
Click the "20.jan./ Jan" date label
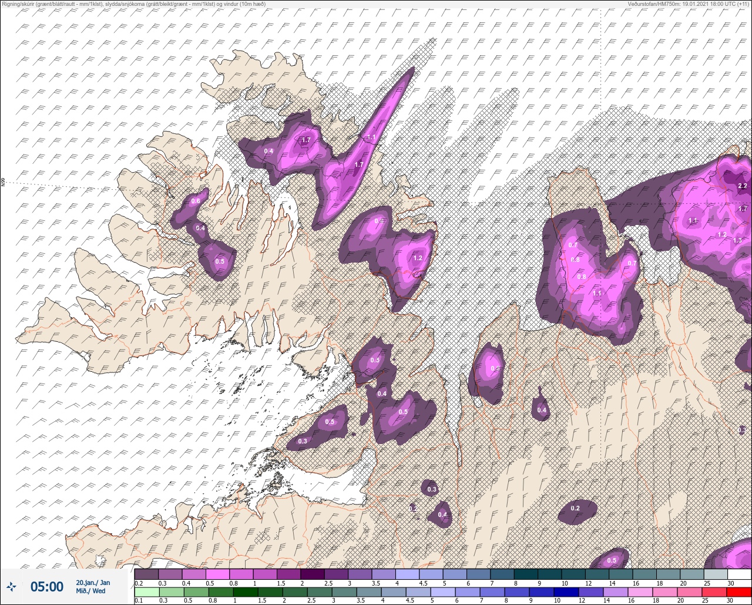(93, 583)
